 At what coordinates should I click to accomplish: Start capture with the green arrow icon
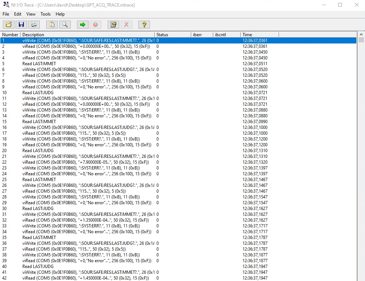click(83, 25)
